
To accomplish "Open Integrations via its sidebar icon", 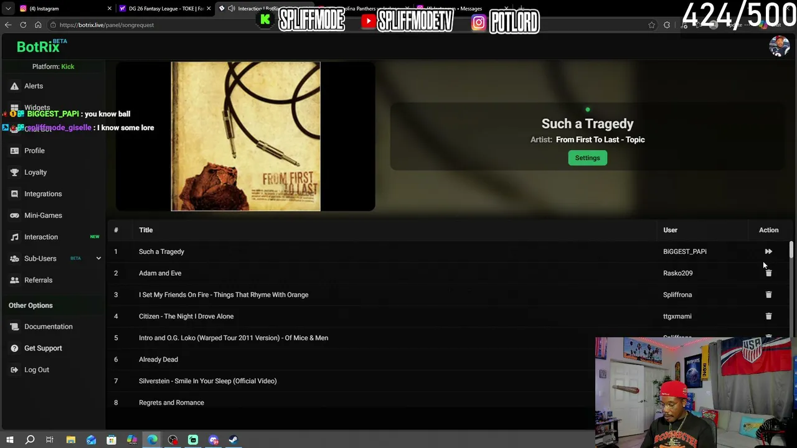I will coord(14,194).
